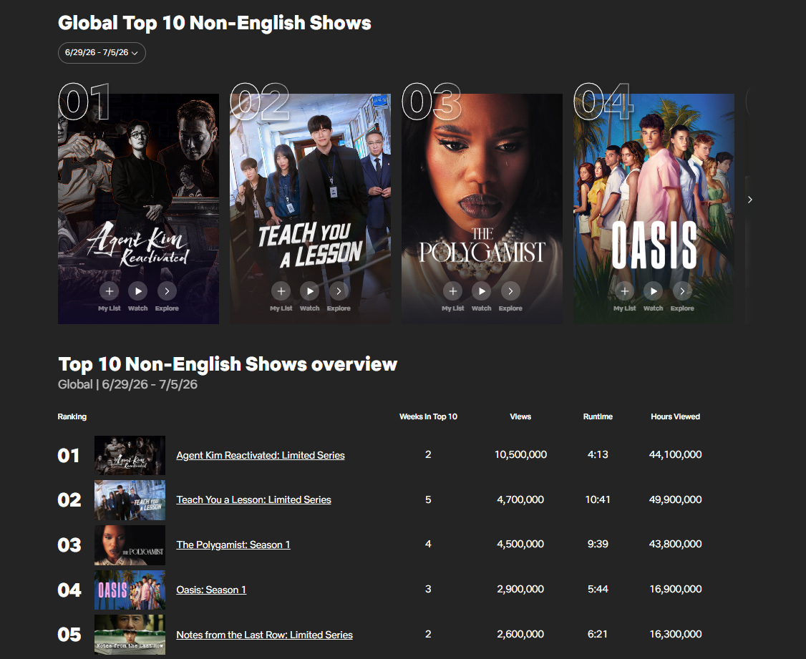Screen dimensions: 806x659
Task: Add Oasis to My List
Action: pos(625,291)
